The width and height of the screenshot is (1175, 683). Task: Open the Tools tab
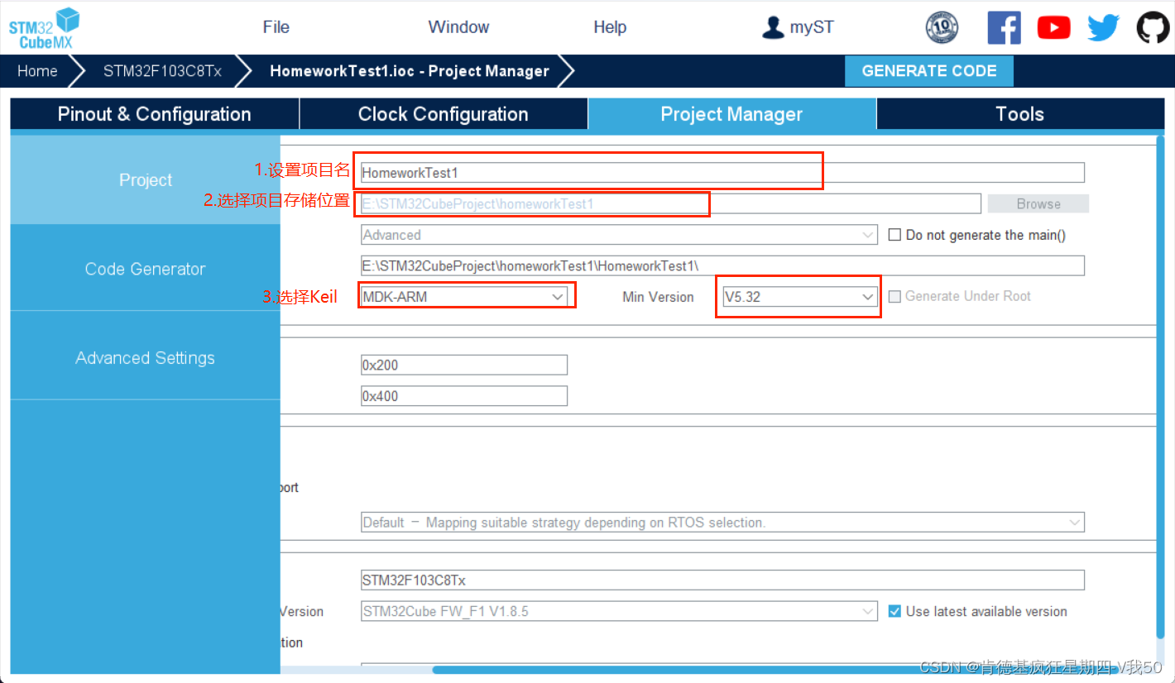[1019, 114]
